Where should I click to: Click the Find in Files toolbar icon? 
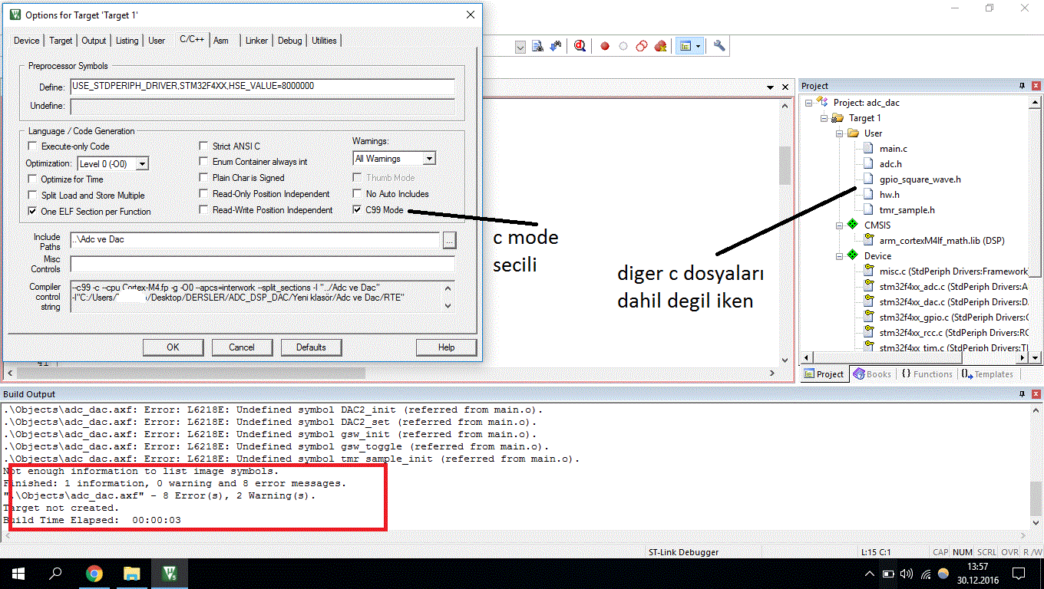click(538, 46)
